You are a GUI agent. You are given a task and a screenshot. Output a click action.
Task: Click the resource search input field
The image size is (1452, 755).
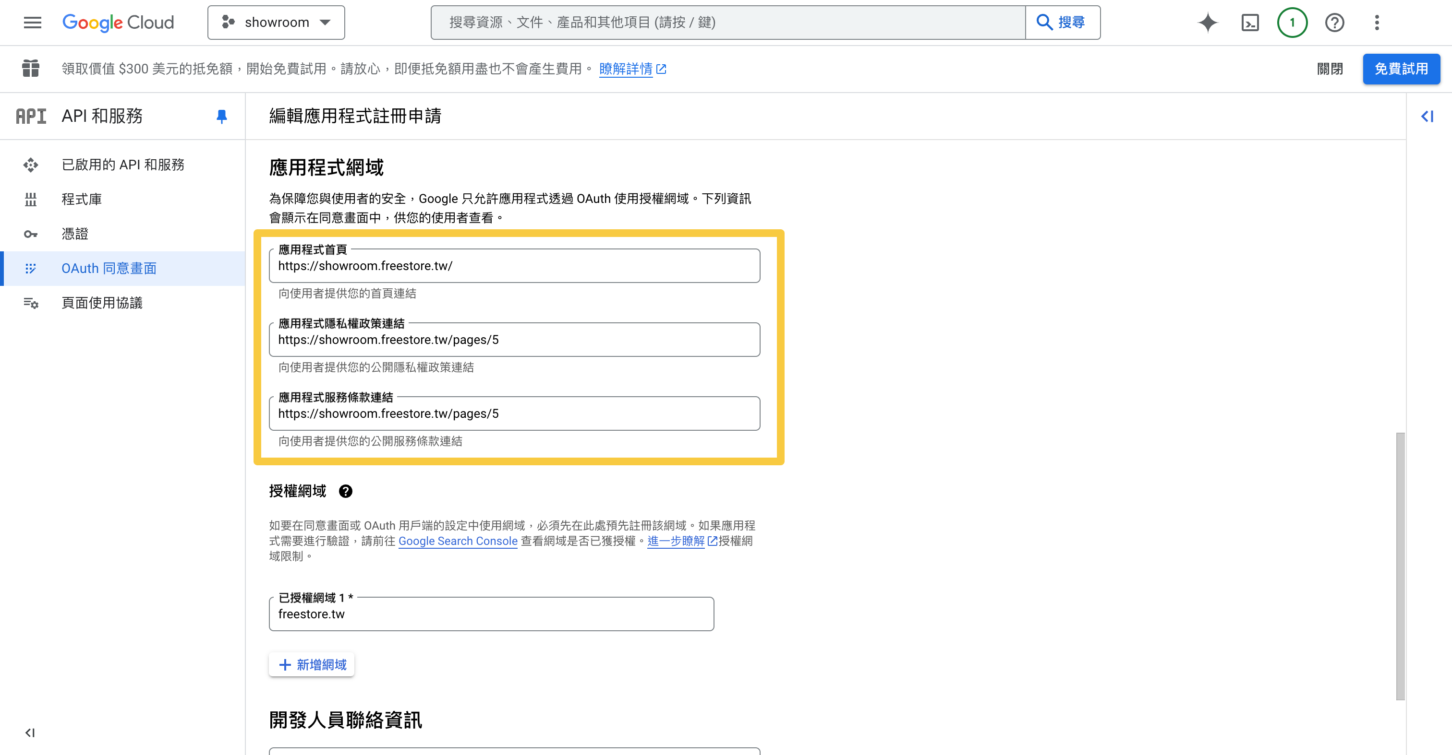[728, 23]
